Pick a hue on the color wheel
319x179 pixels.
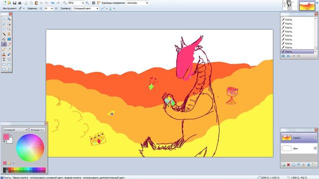[30, 148]
